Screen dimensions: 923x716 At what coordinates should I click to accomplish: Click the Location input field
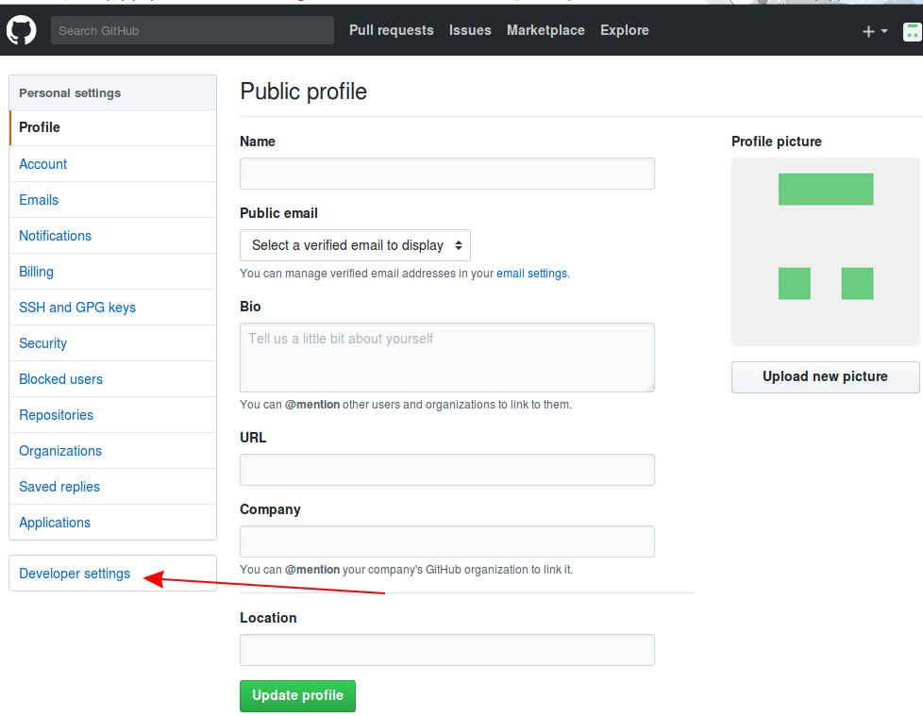[x=447, y=650]
